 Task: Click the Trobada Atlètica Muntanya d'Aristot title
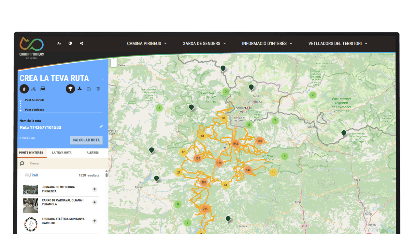tap(63, 221)
